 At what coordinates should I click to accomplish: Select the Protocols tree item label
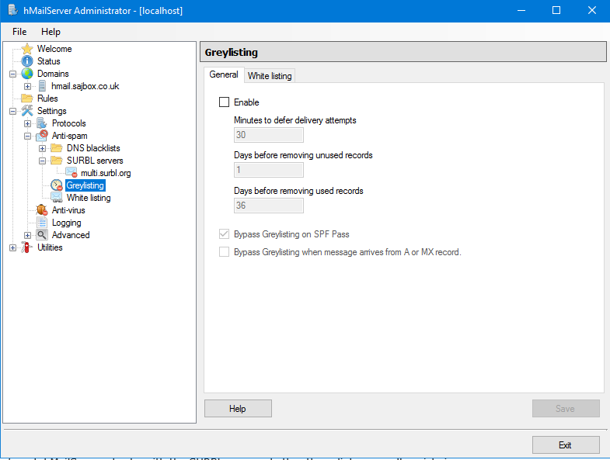tap(69, 123)
